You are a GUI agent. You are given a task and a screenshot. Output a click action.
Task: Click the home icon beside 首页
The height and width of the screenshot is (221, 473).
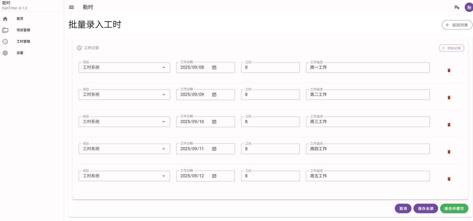click(5, 19)
